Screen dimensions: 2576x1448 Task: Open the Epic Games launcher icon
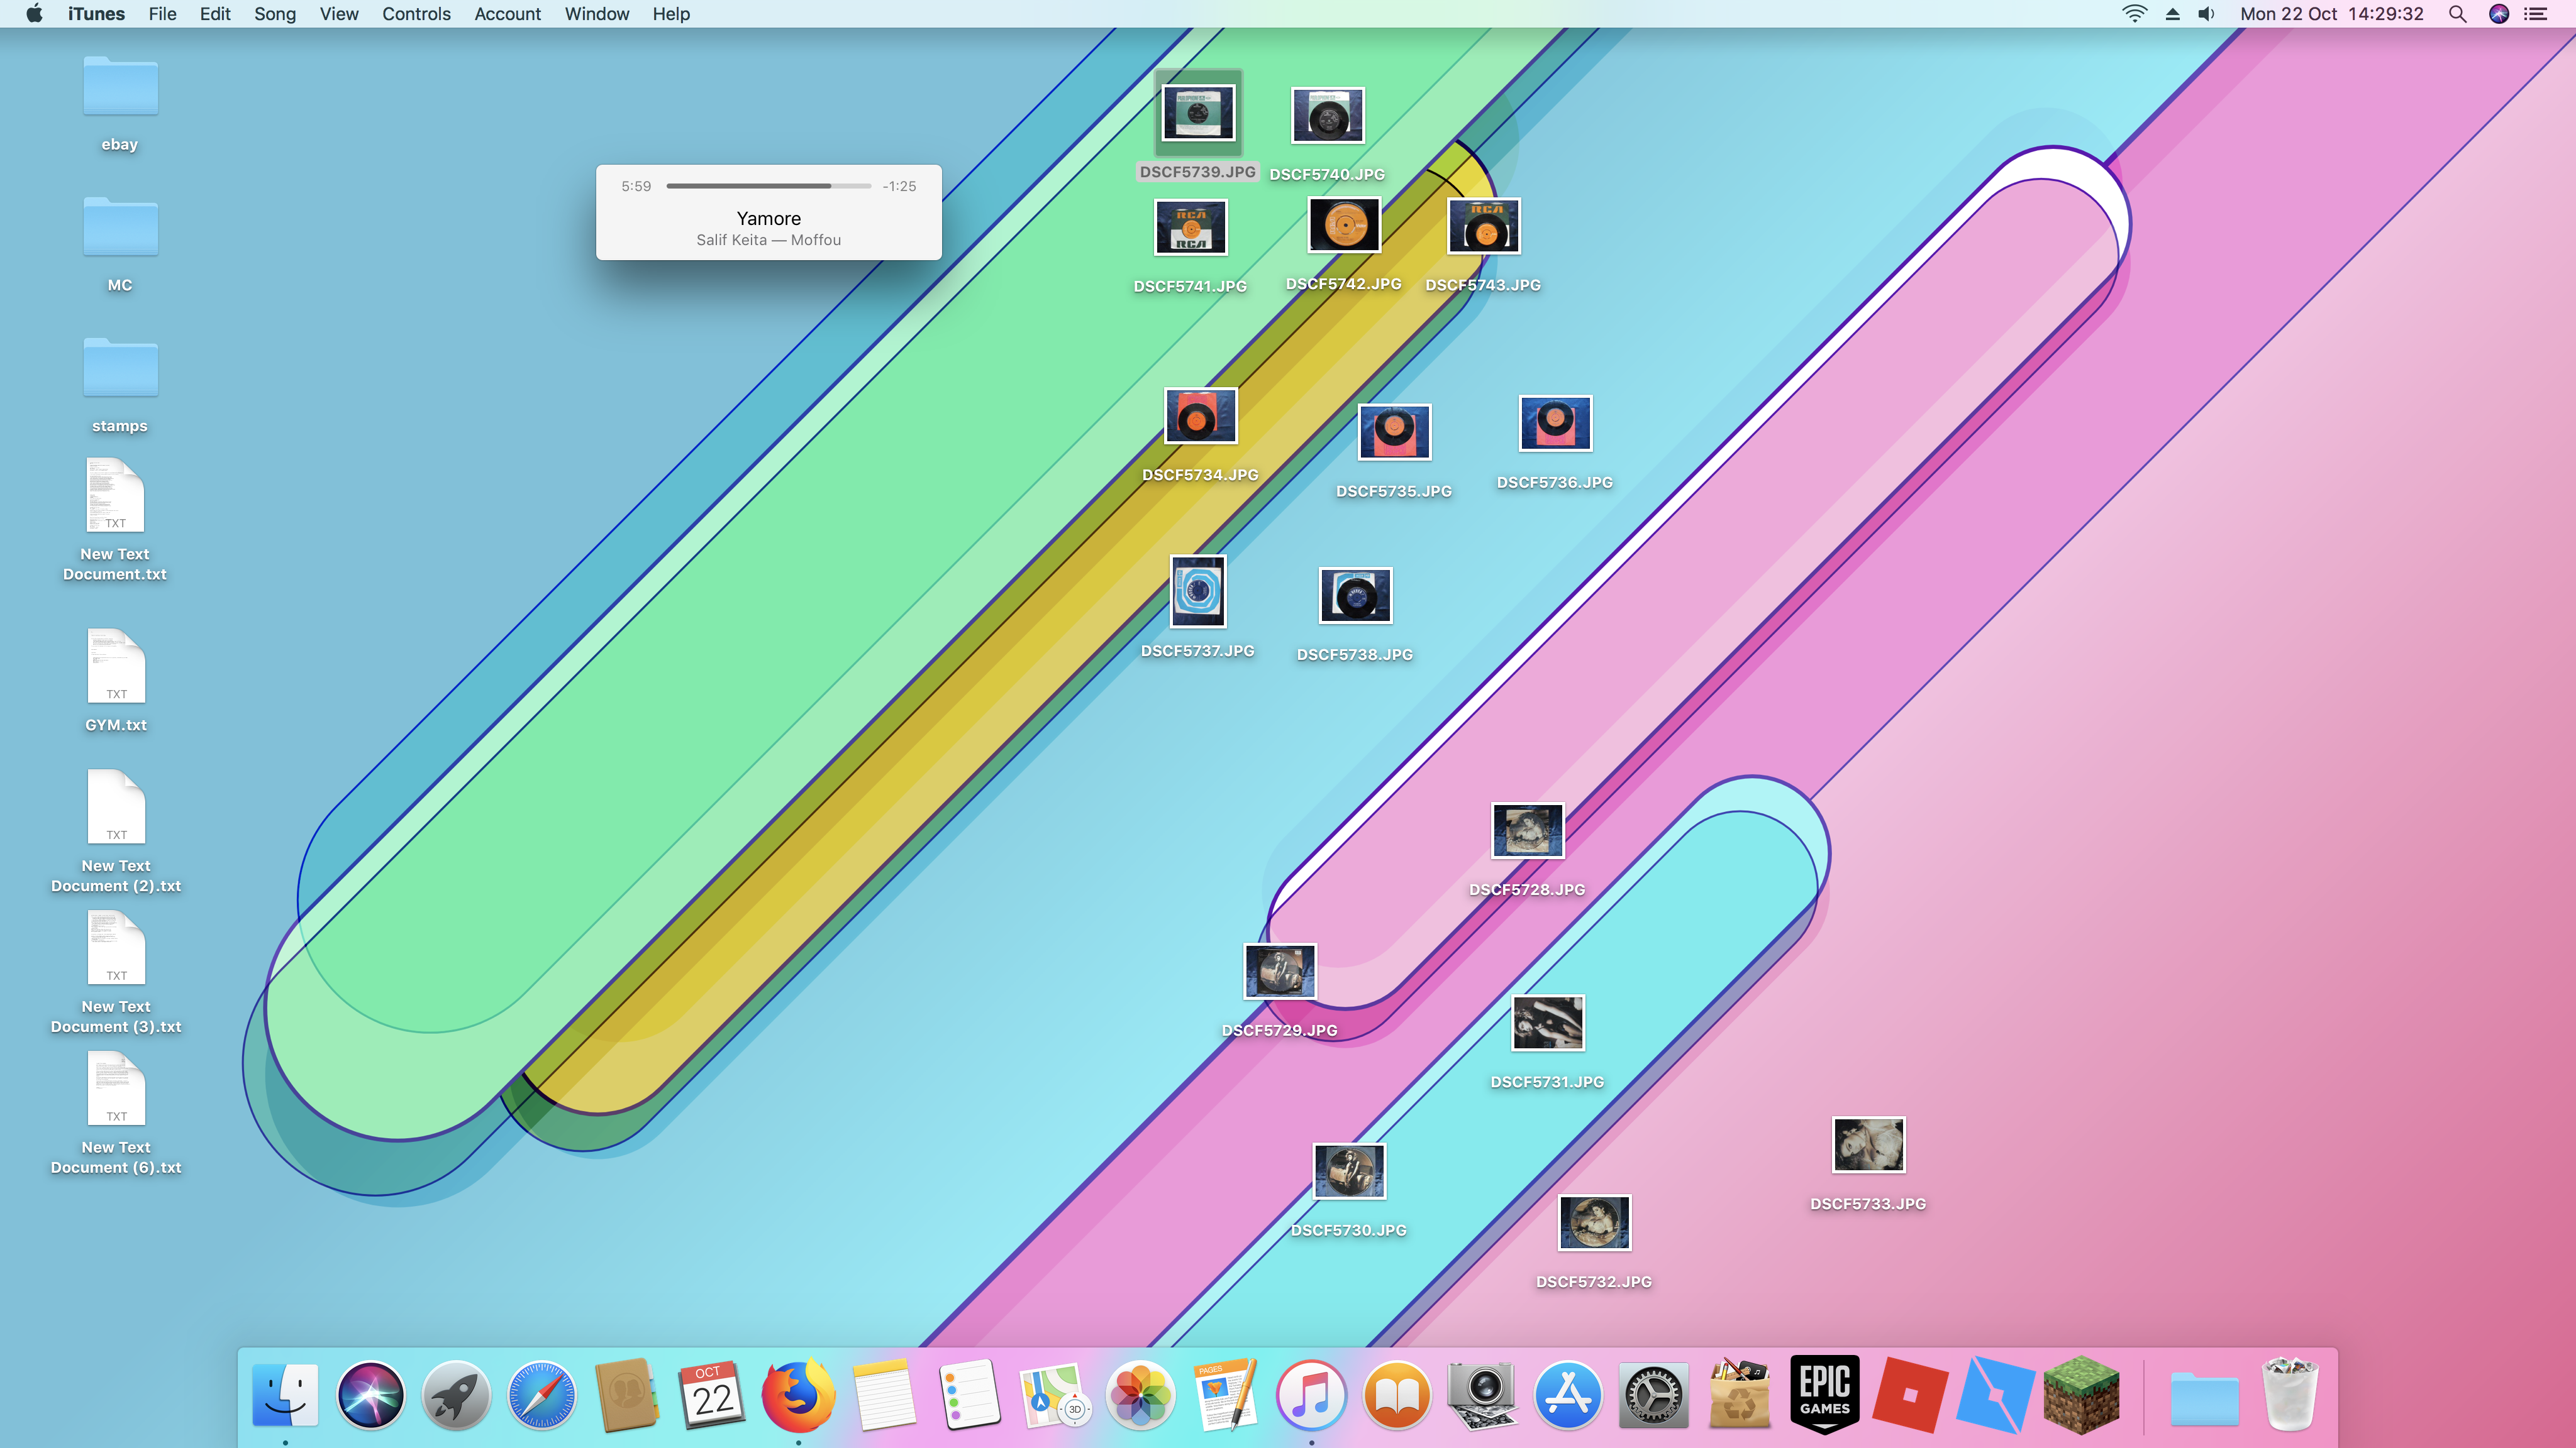(1824, 1395)
